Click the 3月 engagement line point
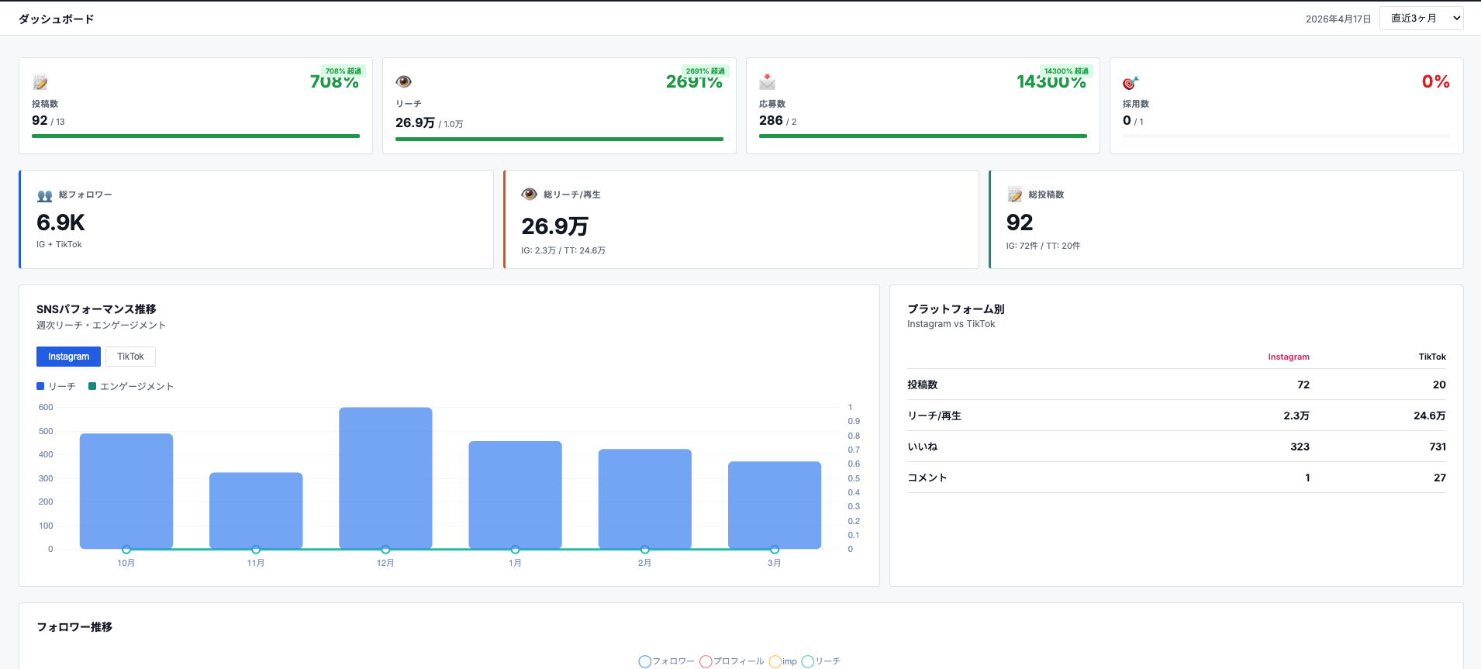 tap(775, 550)
